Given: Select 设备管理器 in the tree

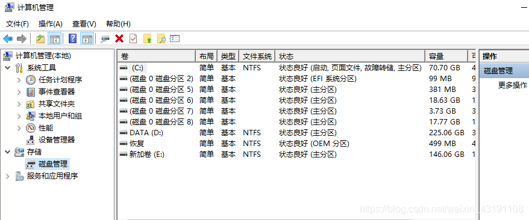Looking at the screenshot, I should tap(57, 140).
